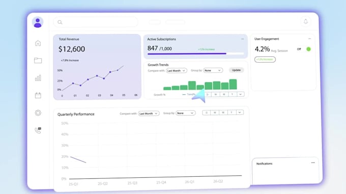This screenshot has height=194, width=346.
Task: Click the +12% increase pill under 4.2%
Action: pos(265,59)
